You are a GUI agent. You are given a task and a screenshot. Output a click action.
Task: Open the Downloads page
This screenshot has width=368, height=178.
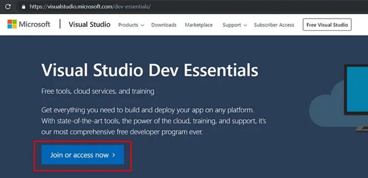pyautogui.click(x=164, y=25)
